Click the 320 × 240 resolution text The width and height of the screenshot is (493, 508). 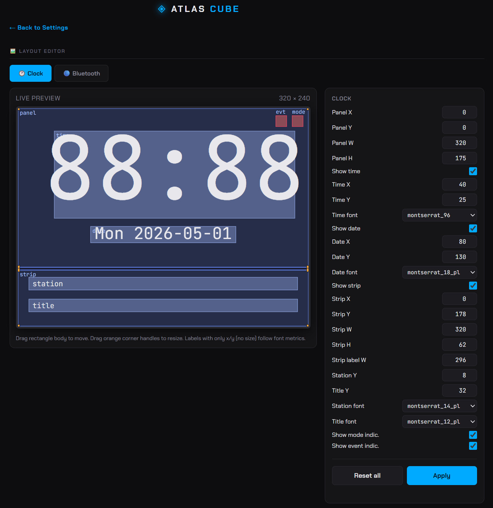click(294, 98)
